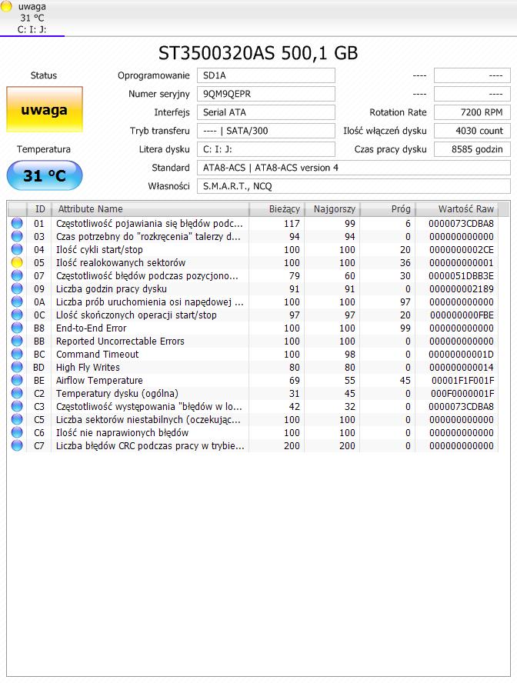This screenshot has height=683, width=517.
Task: Select Ilość nie naprawionych błędów row
Action: (253, 432)
